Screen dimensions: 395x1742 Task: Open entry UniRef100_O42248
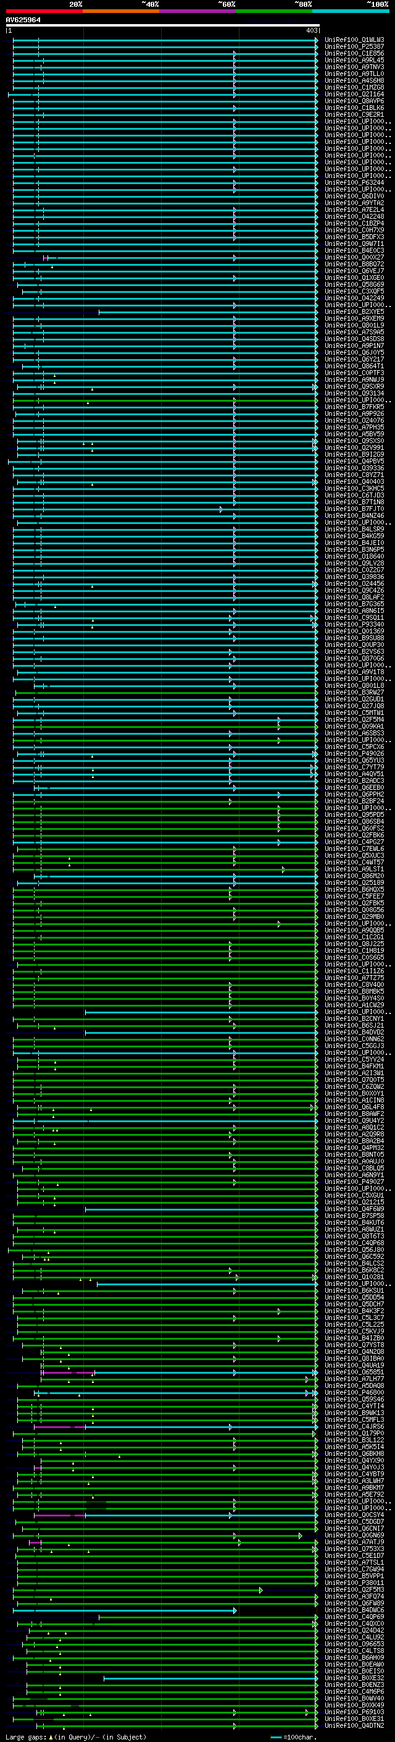pyautogui.click(x=354, y=216)
